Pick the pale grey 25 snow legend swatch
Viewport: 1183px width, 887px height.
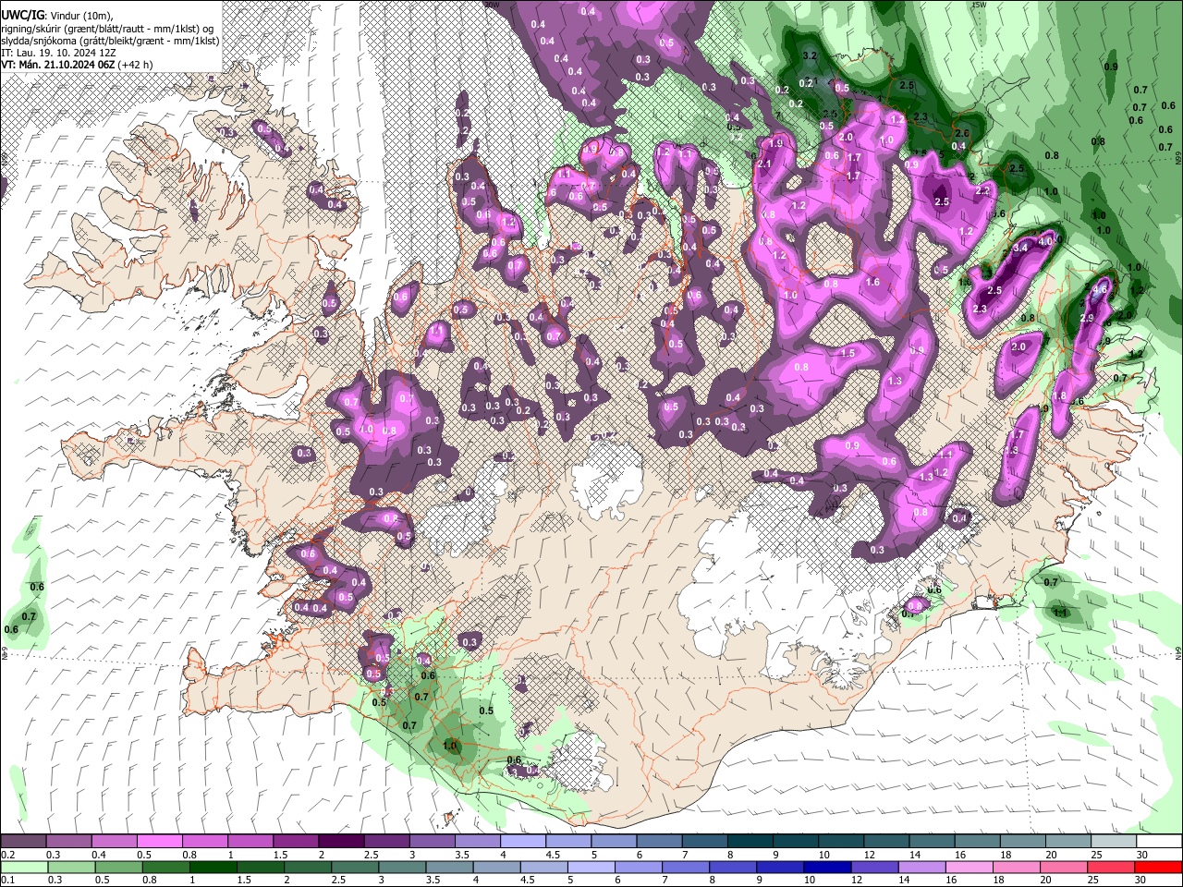(x=1114, y=842)
